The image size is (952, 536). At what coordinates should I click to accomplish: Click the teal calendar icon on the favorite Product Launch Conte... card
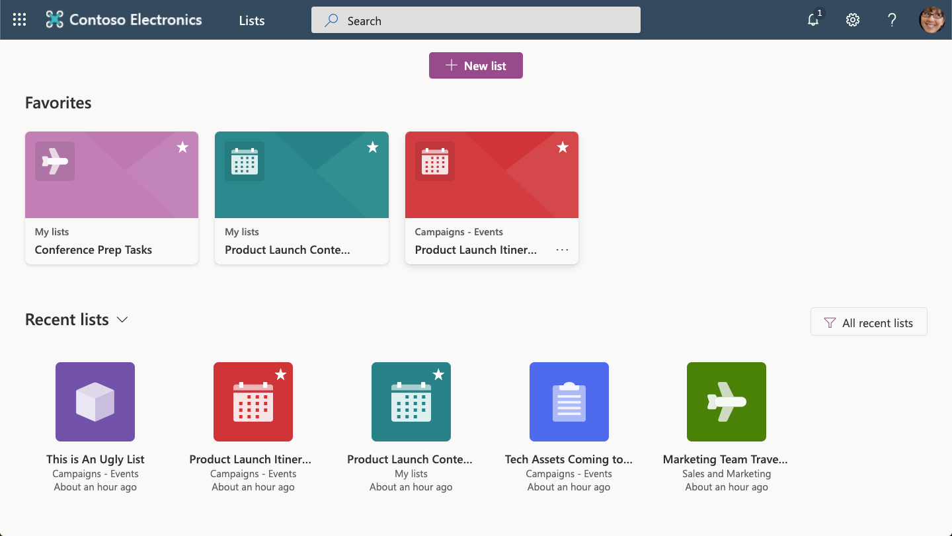pyautogui.click(x=245, y=161)
